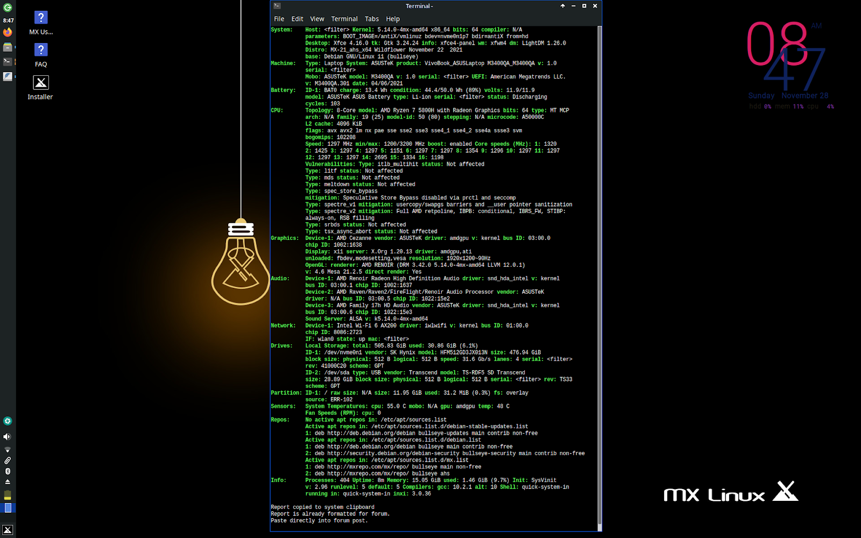Image resolution: width=861 pixels, height=538 pixels.
Task: Launch the Installer desktop icon
Action: (x=40, y=88)
